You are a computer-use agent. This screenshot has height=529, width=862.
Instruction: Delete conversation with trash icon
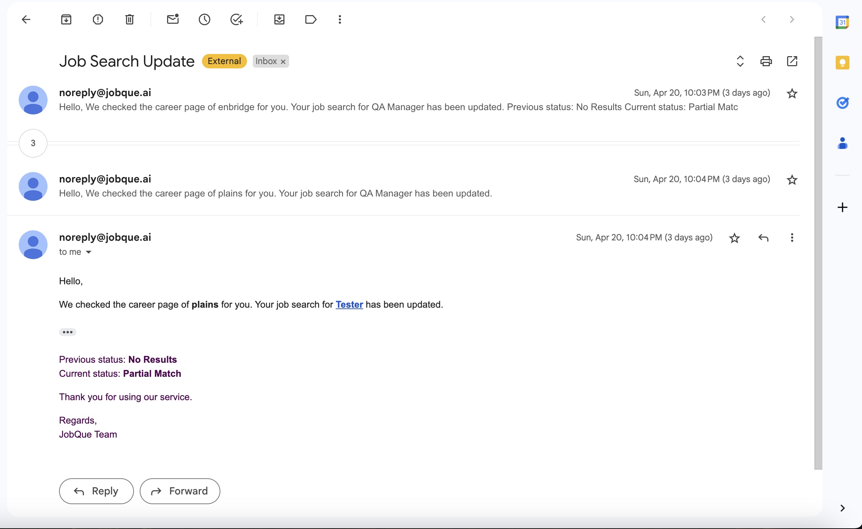130,19
